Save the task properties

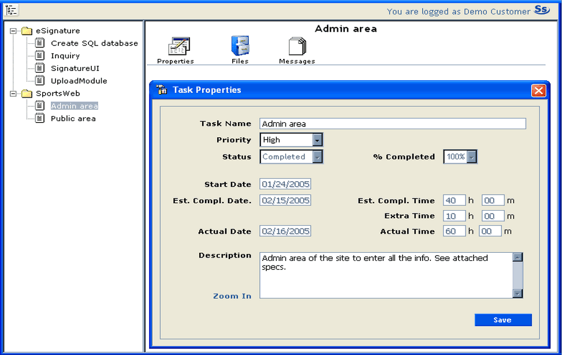[x=502, y=320]
